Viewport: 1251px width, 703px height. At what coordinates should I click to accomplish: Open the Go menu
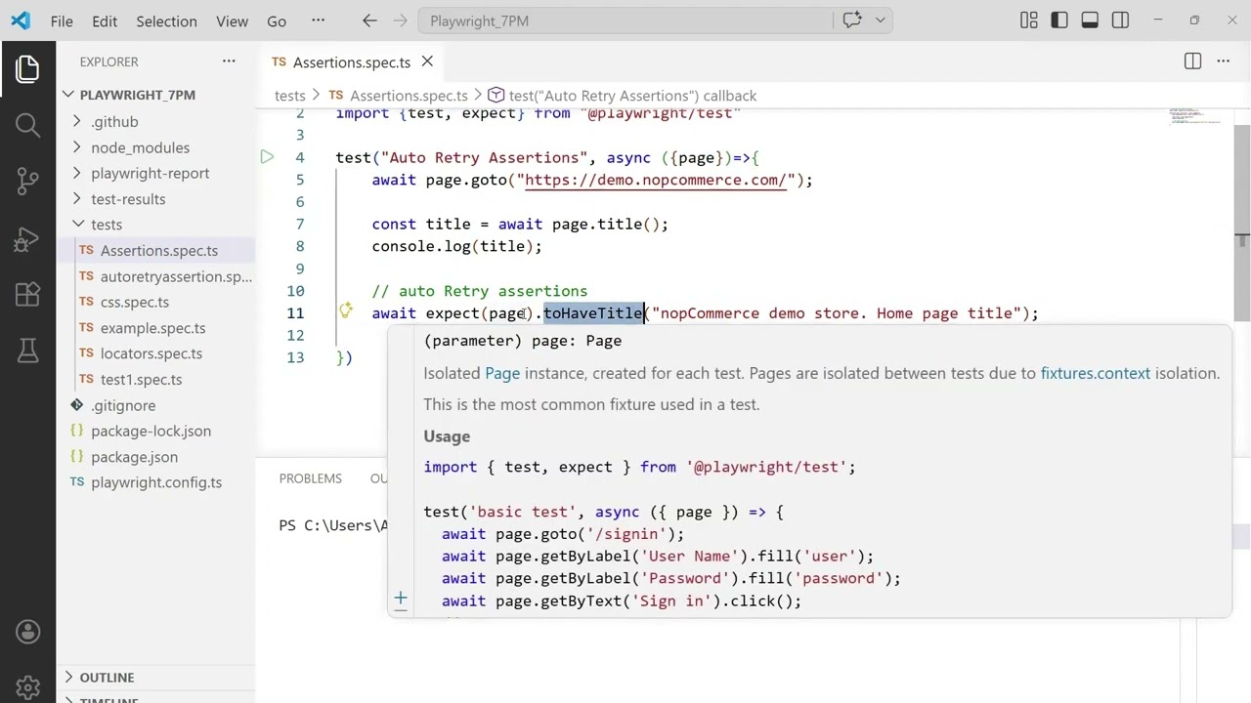277,21
